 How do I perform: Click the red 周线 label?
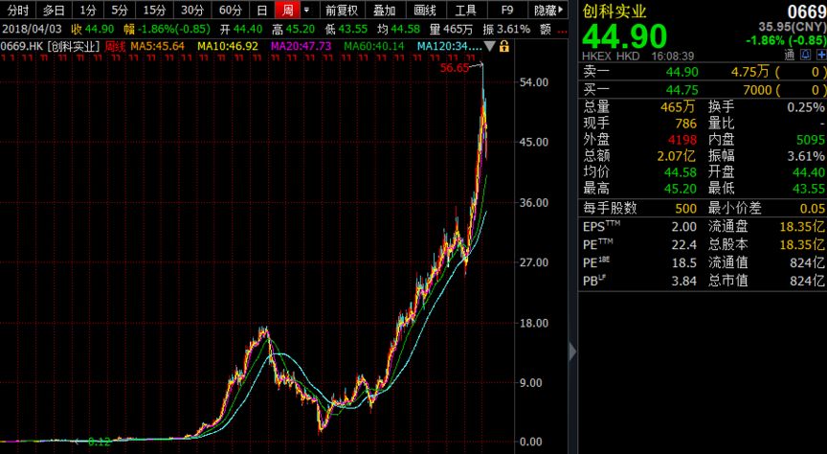[x=115, y=47]
